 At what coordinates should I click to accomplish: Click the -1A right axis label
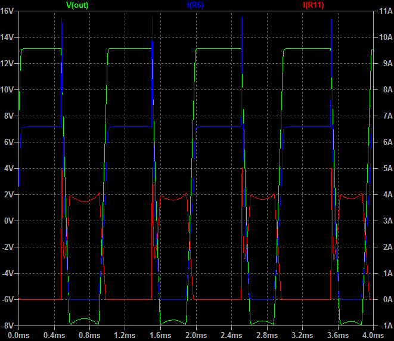[387, 325]
